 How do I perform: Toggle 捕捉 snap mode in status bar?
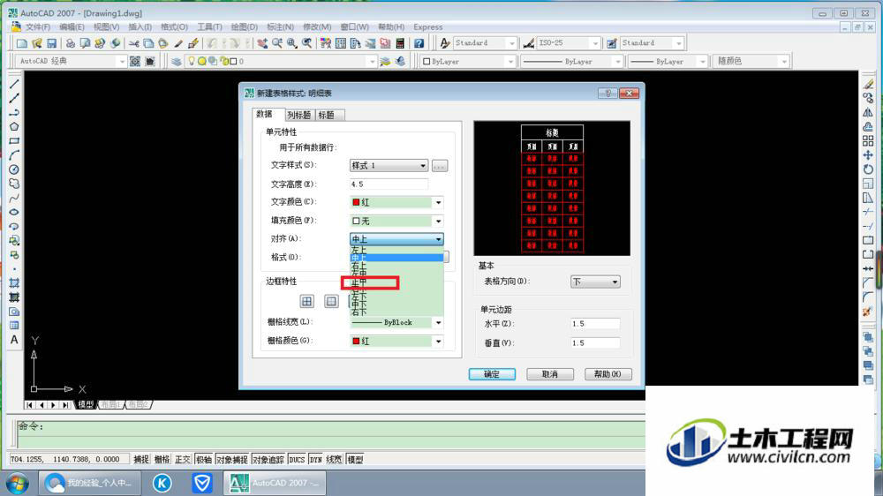click(x=140, y=460)
